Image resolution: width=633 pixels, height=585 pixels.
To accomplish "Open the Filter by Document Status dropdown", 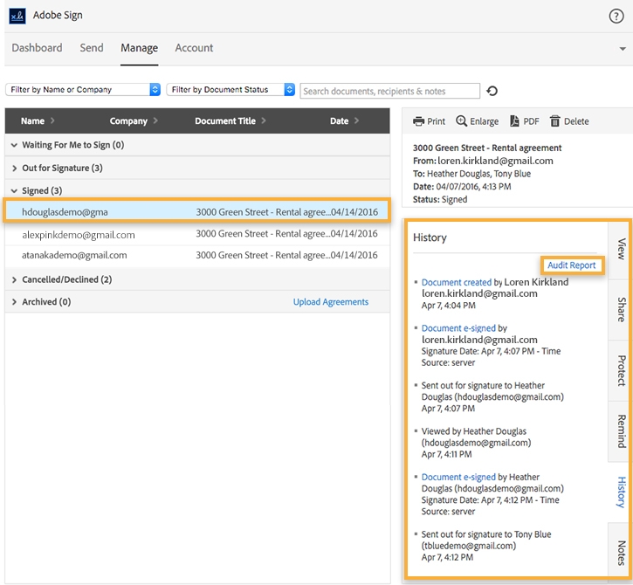I will (x=230, y=90).
